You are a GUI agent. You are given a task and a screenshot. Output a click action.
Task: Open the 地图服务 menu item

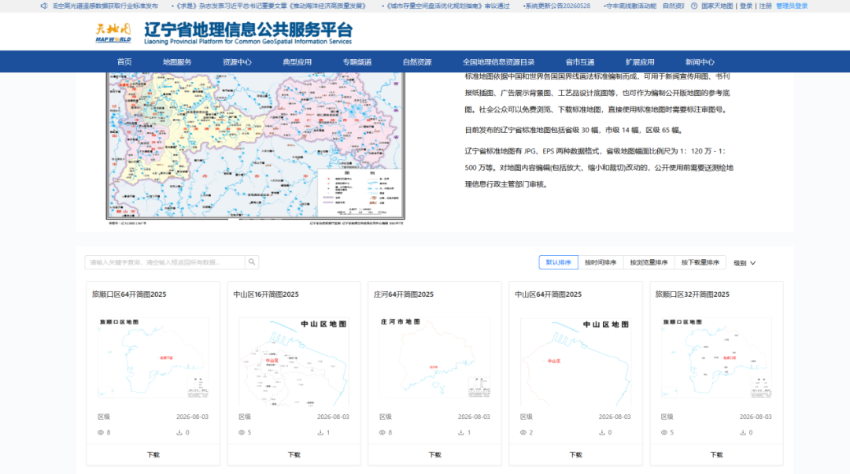[177, 62]
